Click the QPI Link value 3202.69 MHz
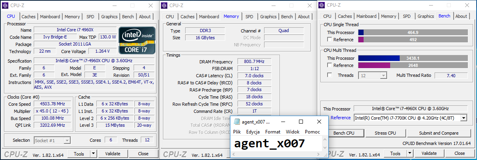Viewport: 477px width, 160px height. coord(52,125)
